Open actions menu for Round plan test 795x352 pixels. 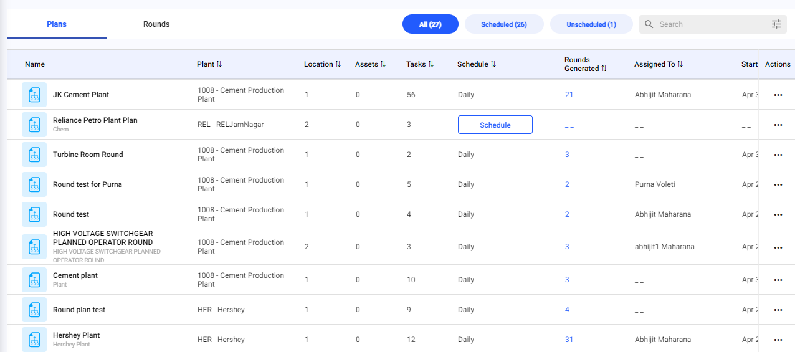[x=778, y=310]
